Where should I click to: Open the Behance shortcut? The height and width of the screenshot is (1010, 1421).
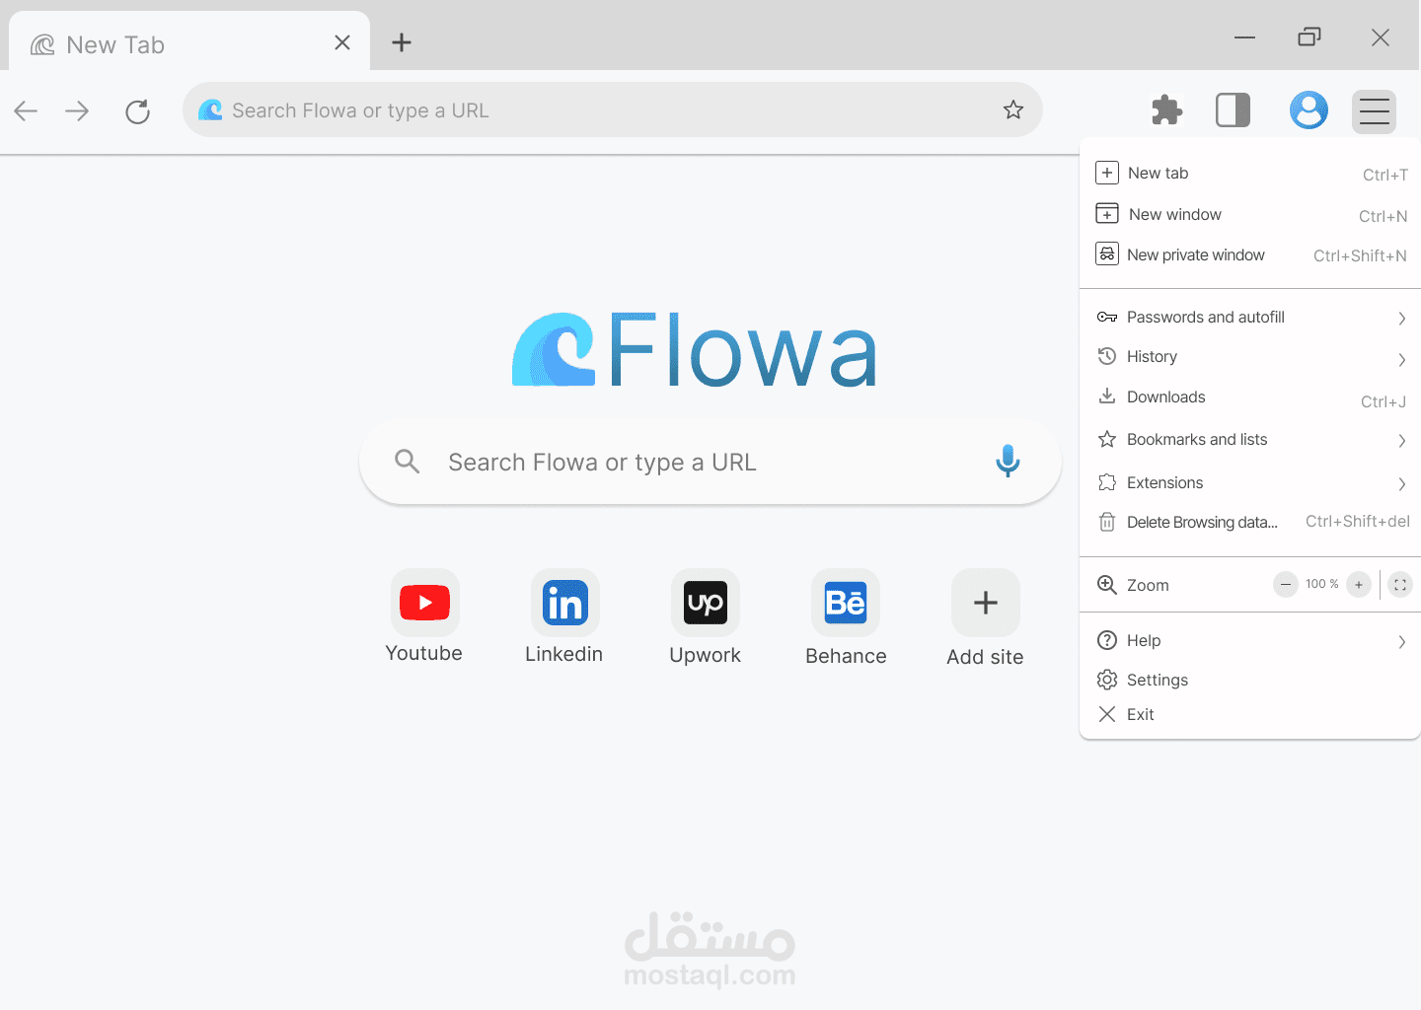(846, 618)
